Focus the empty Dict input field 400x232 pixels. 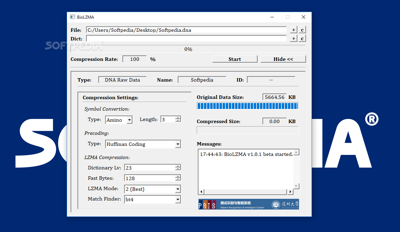pyautogui.click(x=186, y=38)
